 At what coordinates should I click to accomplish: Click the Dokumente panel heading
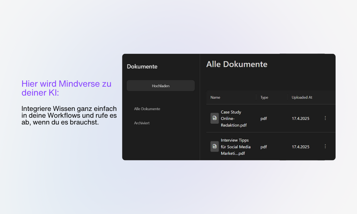142,66
